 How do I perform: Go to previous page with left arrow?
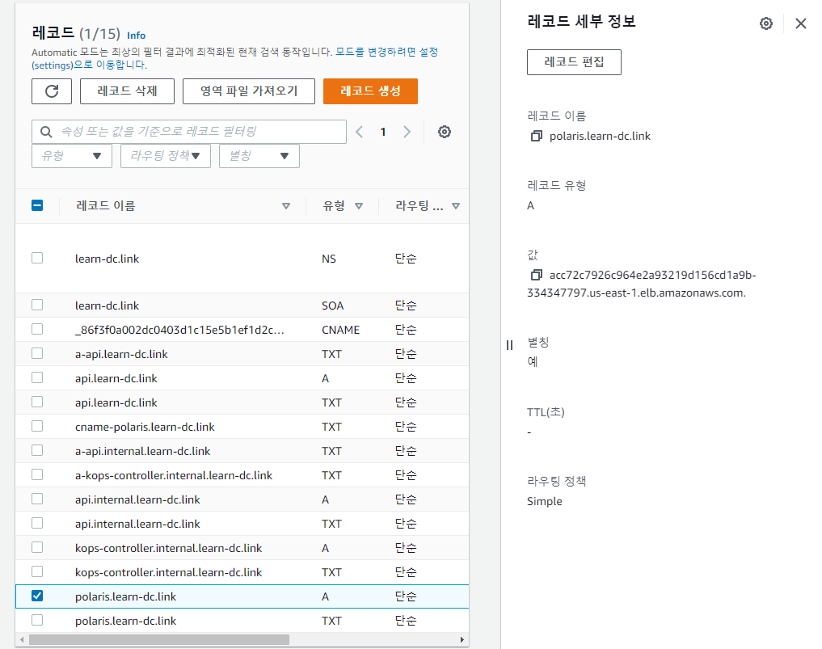[359, 131]
